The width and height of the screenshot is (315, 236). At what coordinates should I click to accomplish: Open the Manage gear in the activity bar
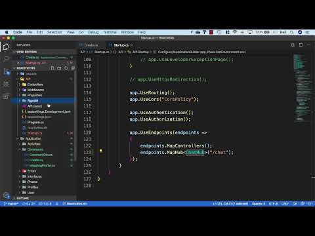click(6, 195)
